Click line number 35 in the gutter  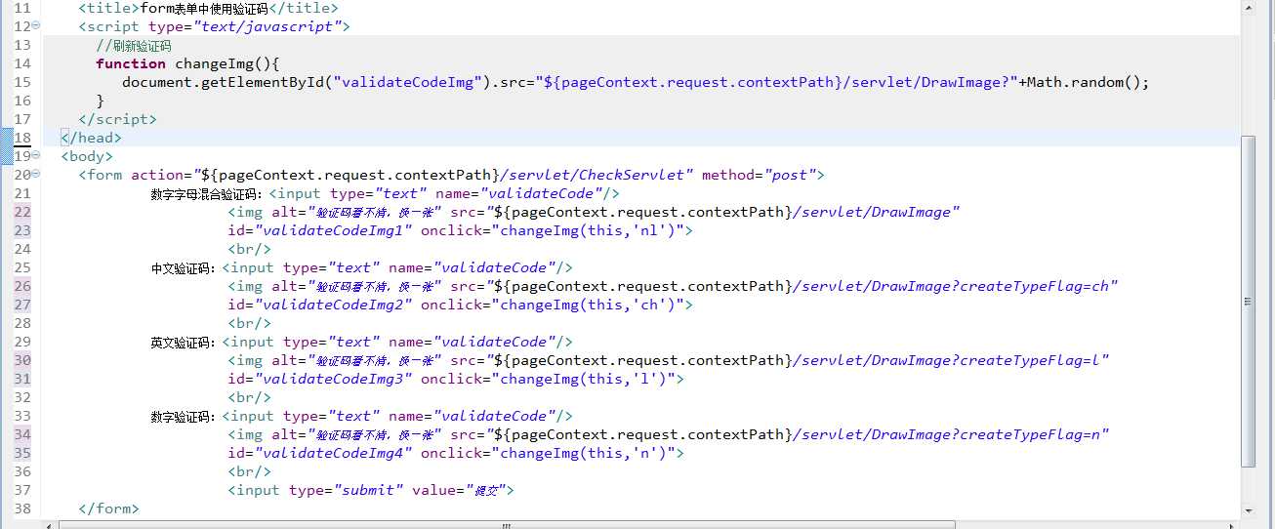[22, 453]
